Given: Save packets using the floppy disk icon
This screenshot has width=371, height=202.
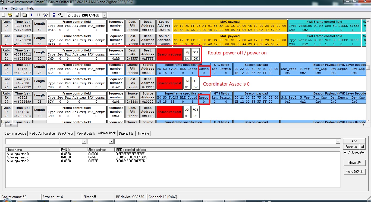Looking at the screenshot, I should pyautogui.click(x=17, y=15).
